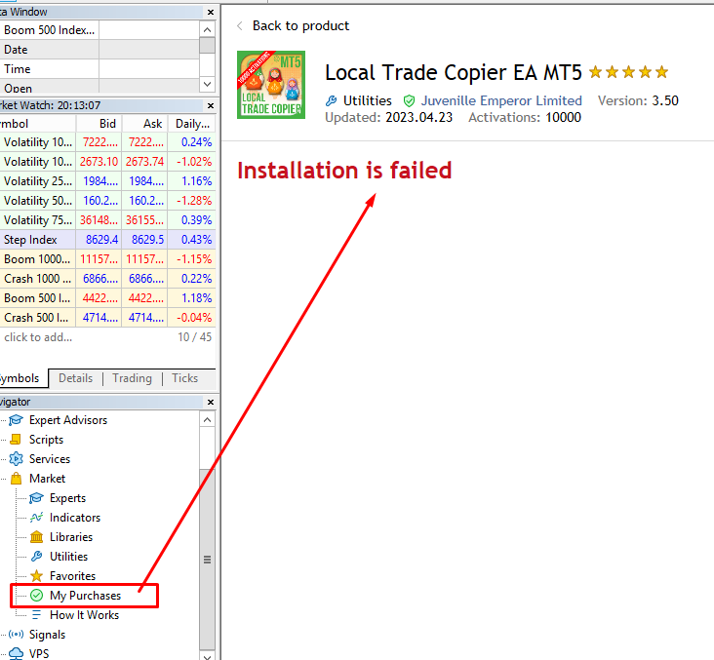
Task: Select the Scripts scroll icon
Action: point(16,440)
